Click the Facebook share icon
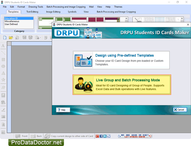191x146 pixels. pos(101,136)
